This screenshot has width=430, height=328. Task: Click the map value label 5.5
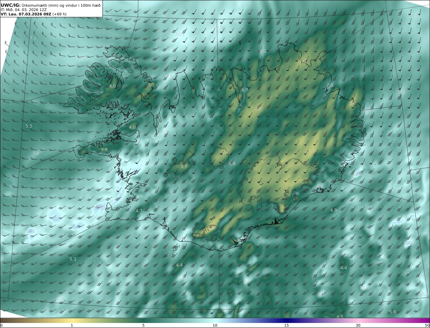(29, 126)
